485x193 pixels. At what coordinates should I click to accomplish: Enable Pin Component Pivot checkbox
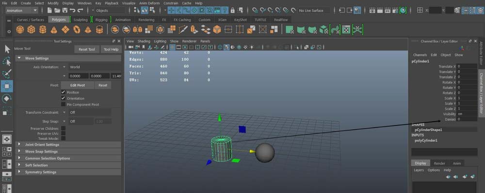pos(64,105)
